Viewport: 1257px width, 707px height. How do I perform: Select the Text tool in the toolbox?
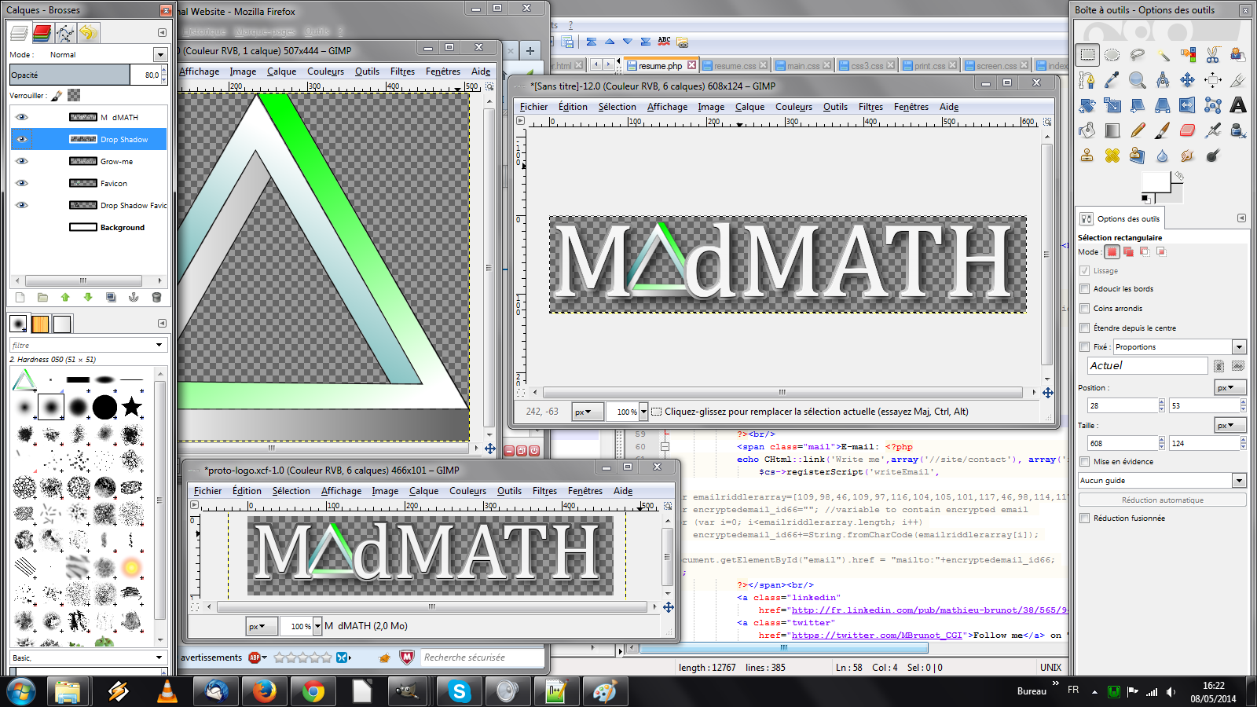(x=1238, y=104)
